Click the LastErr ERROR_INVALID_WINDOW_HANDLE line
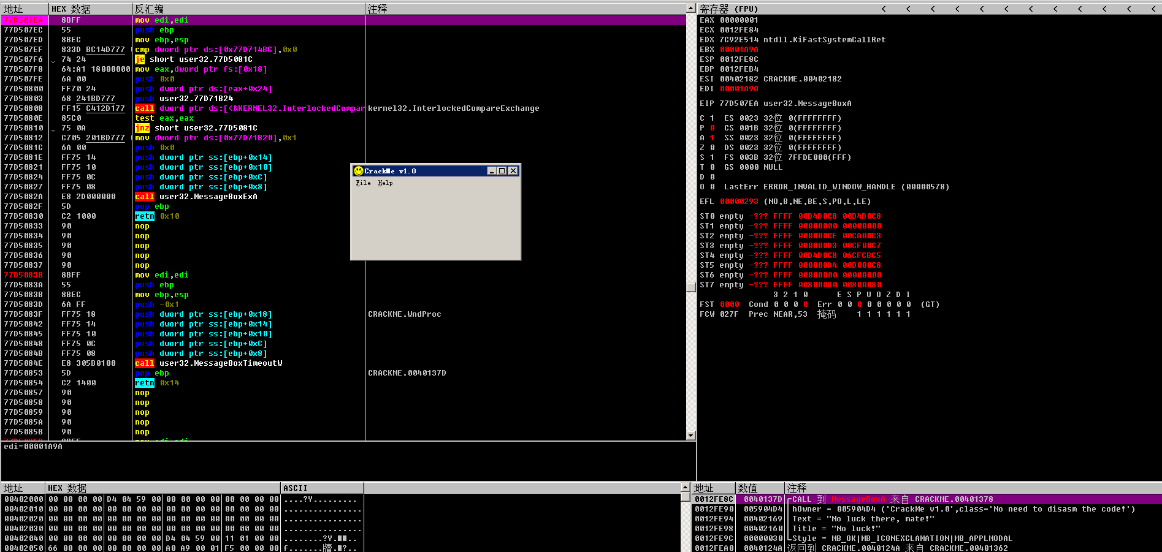Image resolution: width=1162 pixels, height=552 pixels. 836,187
